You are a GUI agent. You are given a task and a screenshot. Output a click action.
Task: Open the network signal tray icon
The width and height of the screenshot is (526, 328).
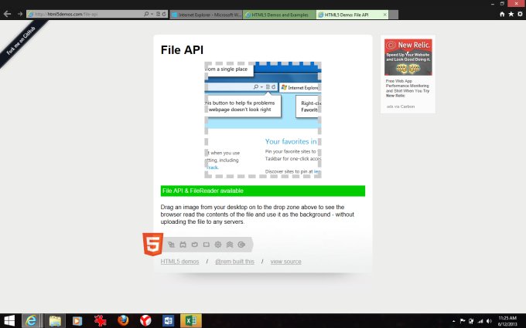click(x=480, y=321)
